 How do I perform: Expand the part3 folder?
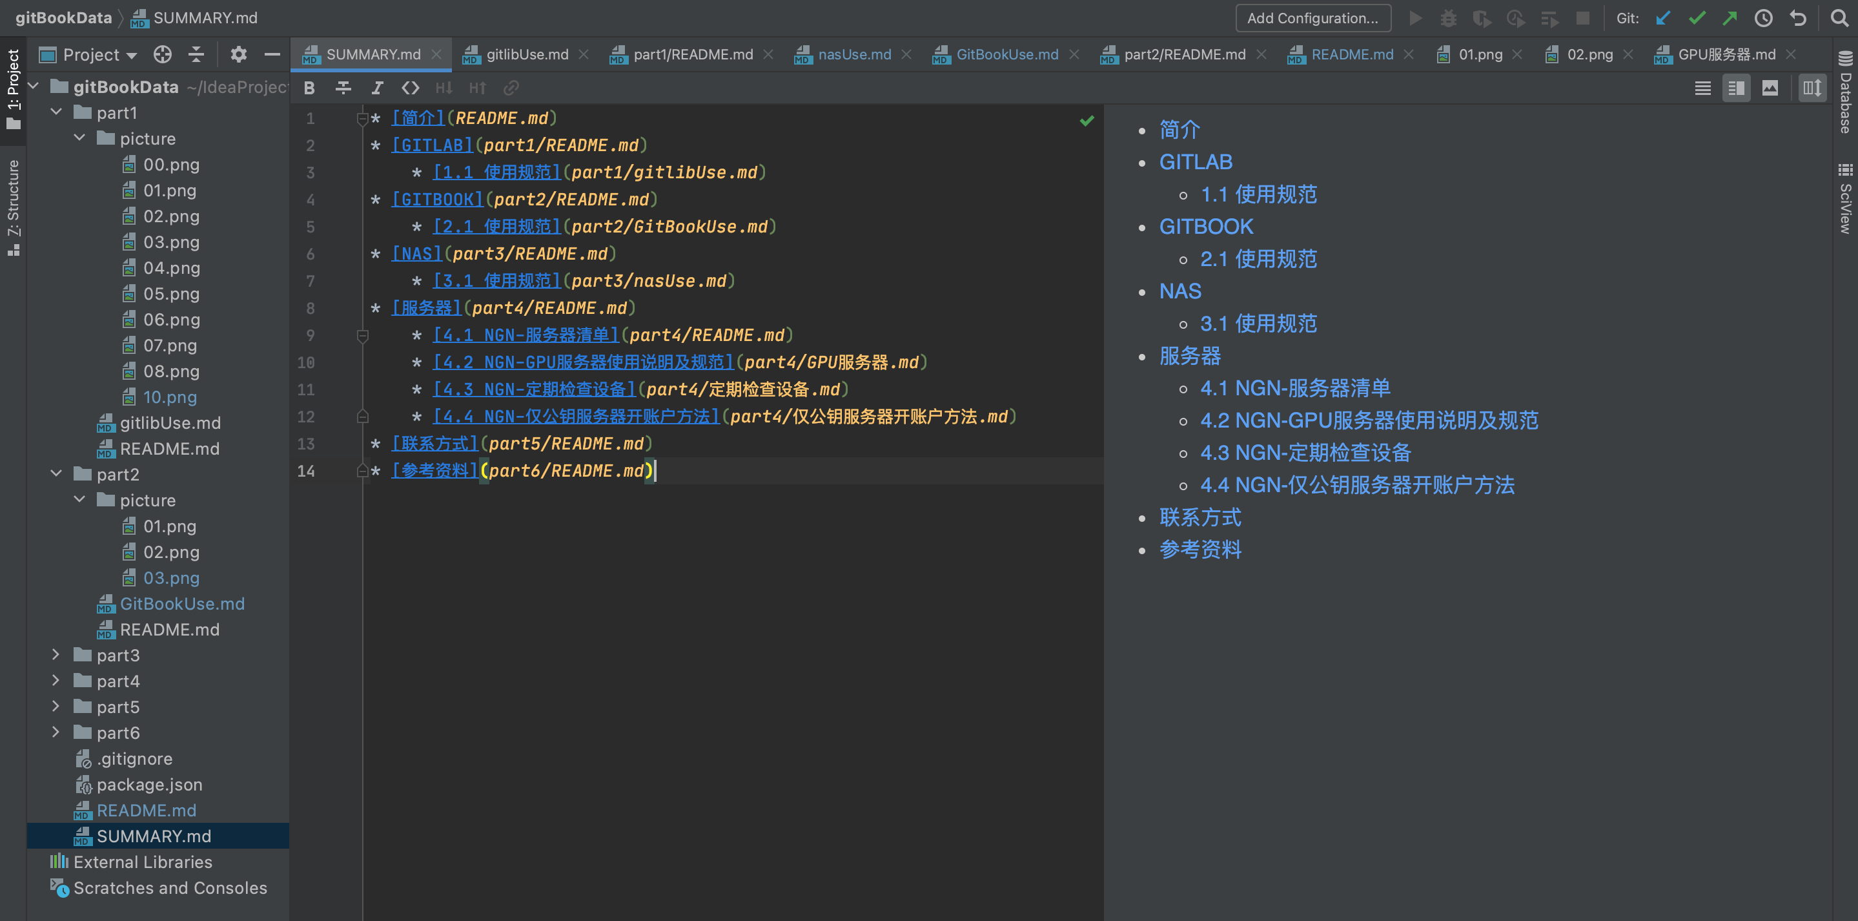coord(56,655)
